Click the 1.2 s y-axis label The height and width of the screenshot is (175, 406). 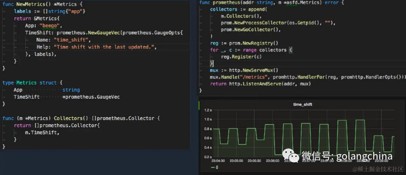click(x=208, y=110)
